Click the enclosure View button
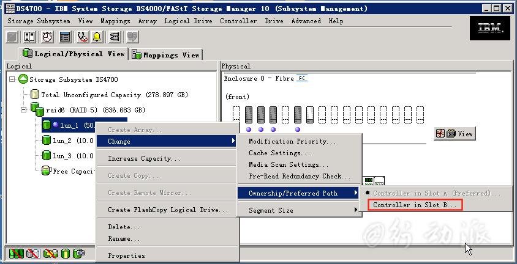Viewport: 517px width, 264px height. (x=455, y=133)
